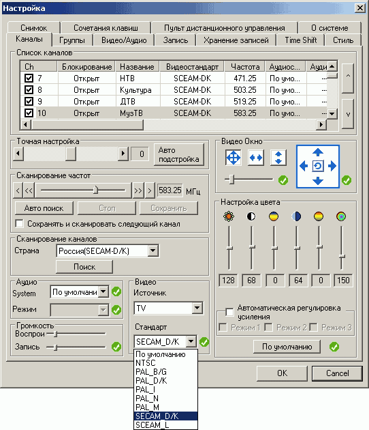Click green checkmark next to Audio System
This screenshot has width=369, height=430.
point(116,292)
